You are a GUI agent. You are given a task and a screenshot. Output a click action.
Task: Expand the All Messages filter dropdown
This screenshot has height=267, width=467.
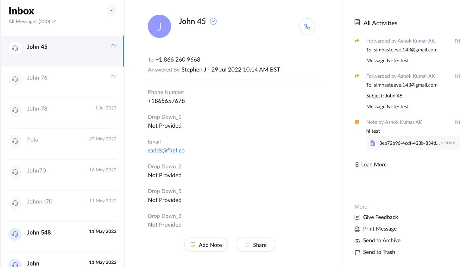coord(32,21)
